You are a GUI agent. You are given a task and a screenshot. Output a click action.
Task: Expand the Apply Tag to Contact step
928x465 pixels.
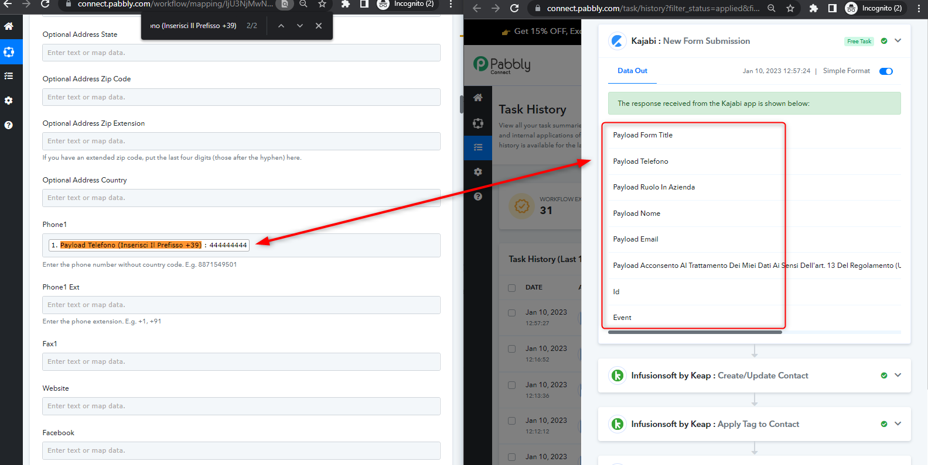pyautogui.click(x=898, y=424)
